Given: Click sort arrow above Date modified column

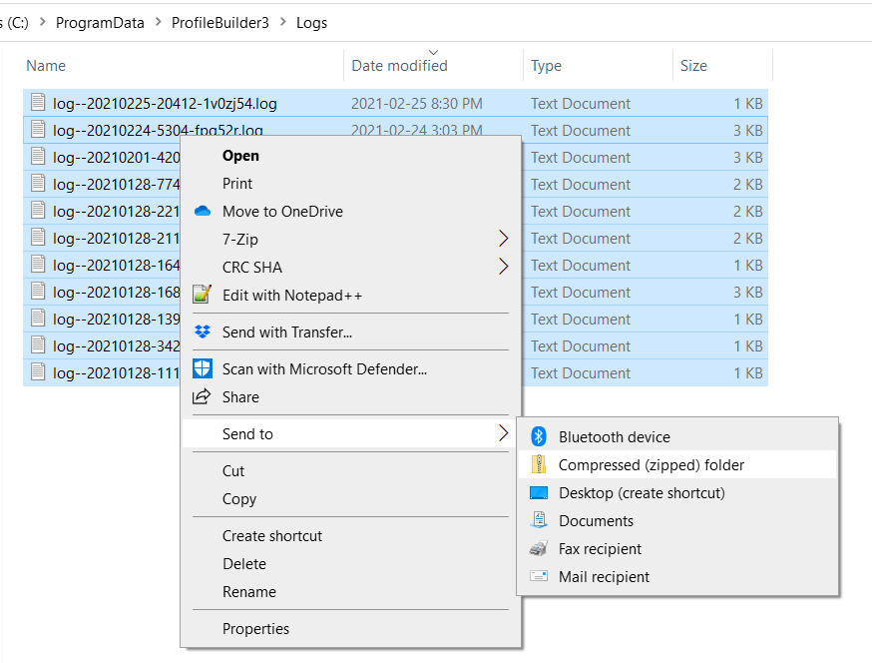Looking at the screenshot, I should [434, 52].
